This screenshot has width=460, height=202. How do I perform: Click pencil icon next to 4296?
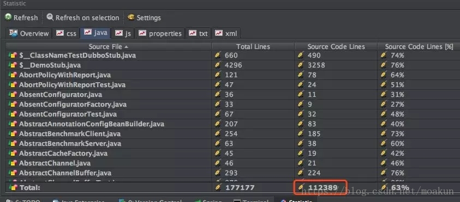coord(217,65)
